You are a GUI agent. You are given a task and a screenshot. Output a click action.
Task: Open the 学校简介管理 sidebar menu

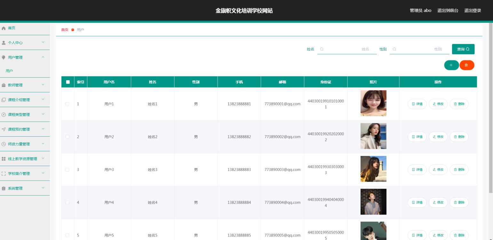[x=25, y=174]
